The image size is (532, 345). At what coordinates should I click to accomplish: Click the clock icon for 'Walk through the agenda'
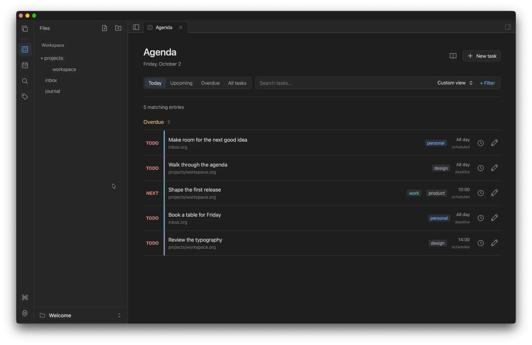(481, 168)
